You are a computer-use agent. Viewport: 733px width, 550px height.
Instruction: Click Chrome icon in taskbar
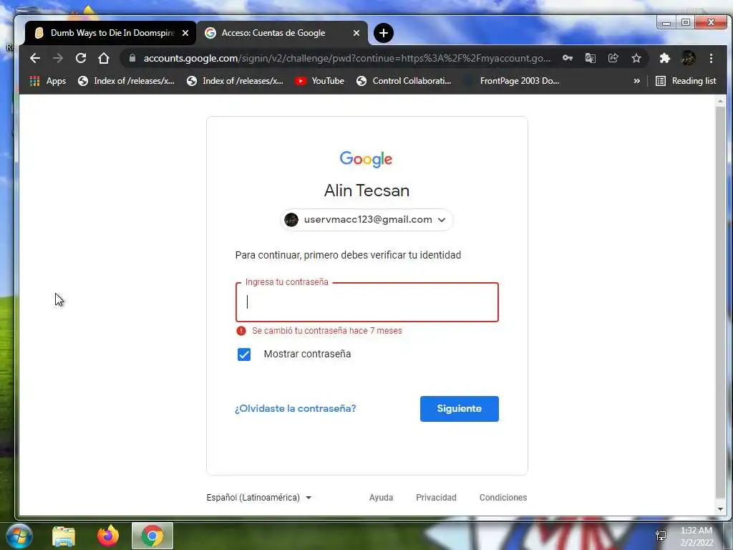point(152,536)
